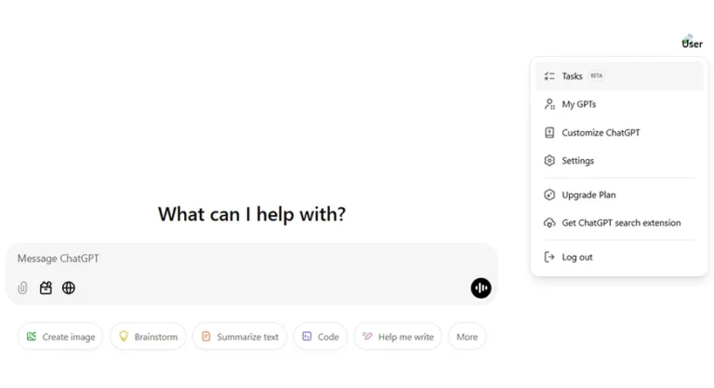Click the Brainstorm suggestion chip
This screenshot has height=388, width=714.
(148, 337)
